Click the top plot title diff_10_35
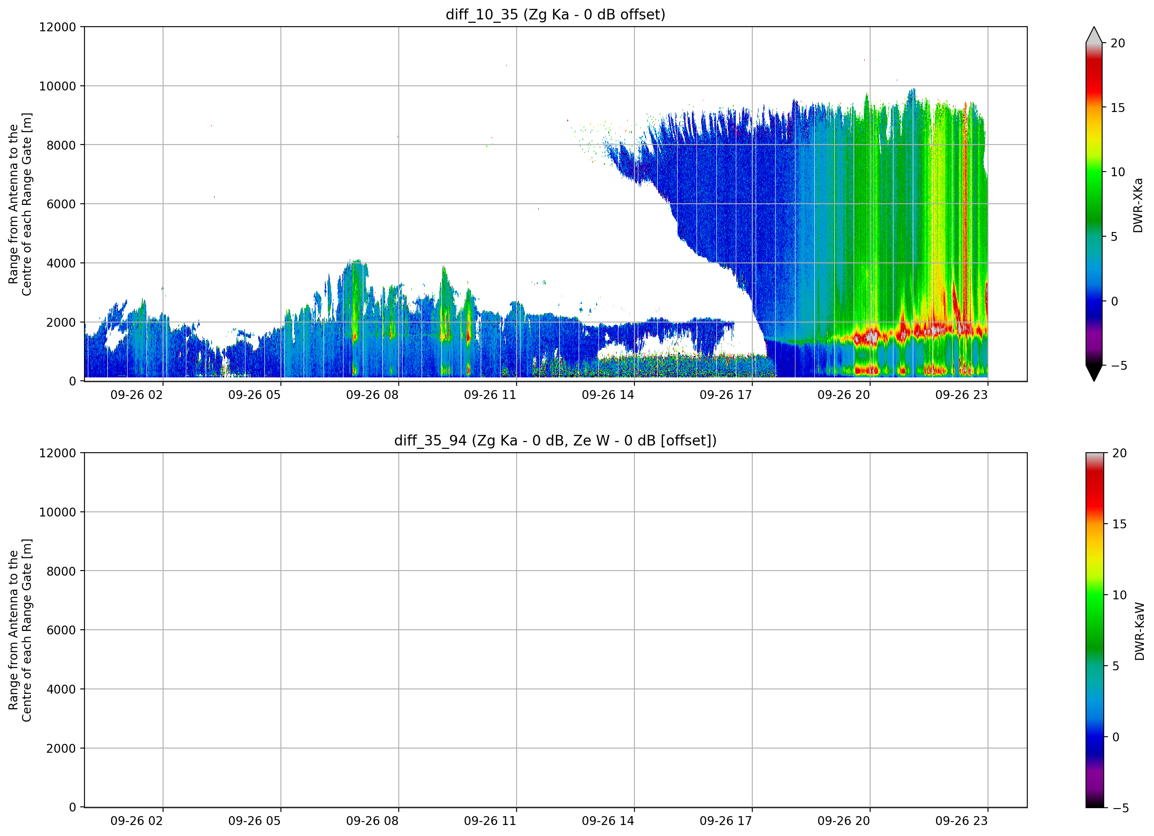Viewport: 1154px width, 836px height. coord(555,14)
